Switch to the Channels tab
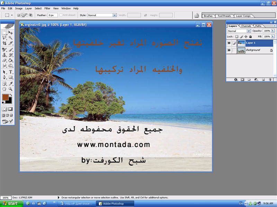Image resolution: width=277 pixels, height=207 pixels. [x=246, y=26]
